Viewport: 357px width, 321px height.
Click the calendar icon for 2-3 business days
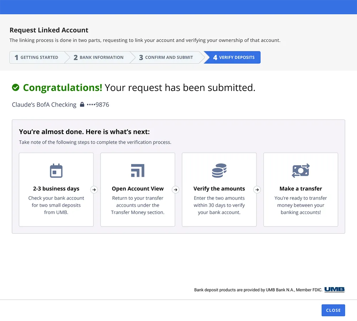click(56, 170)
